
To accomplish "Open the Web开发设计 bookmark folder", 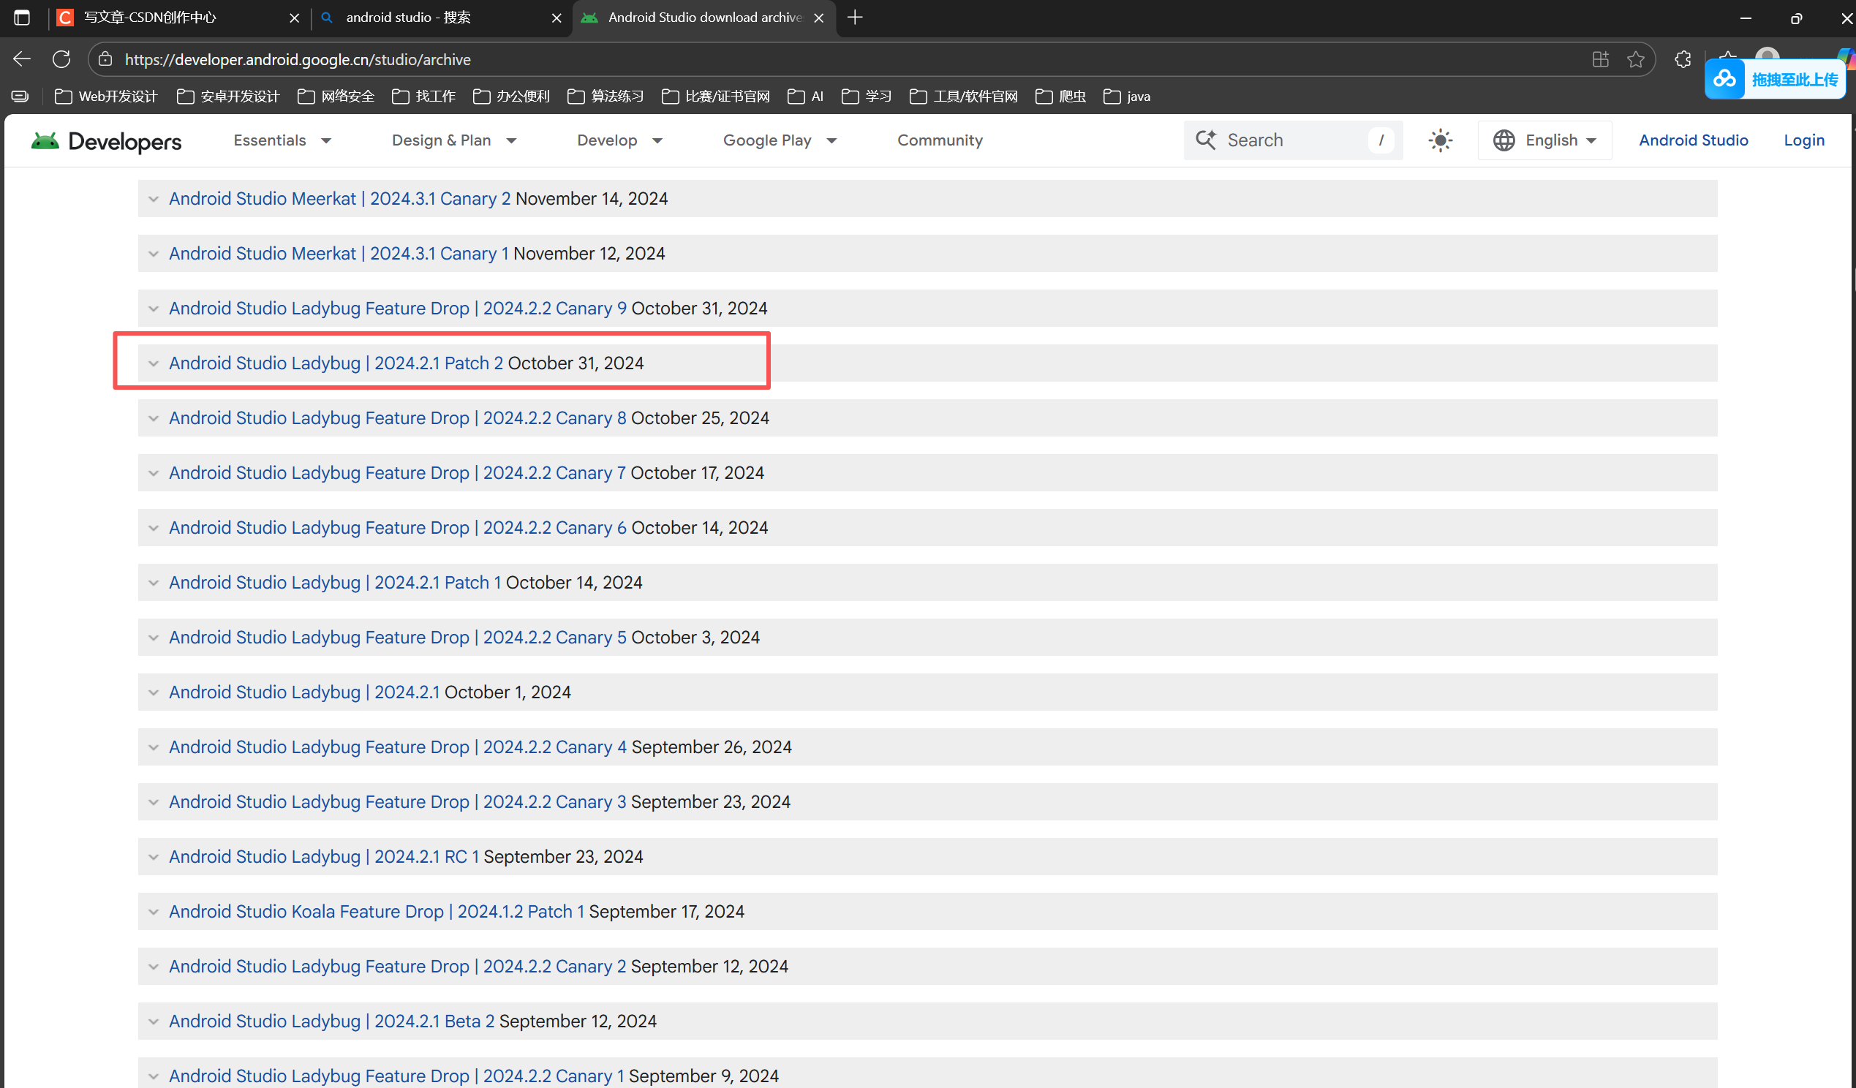I will (x=106, y=97).
